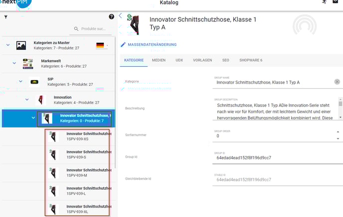Click the product header trousers image
Screen dimensions: 343x217
click(134, 25)
